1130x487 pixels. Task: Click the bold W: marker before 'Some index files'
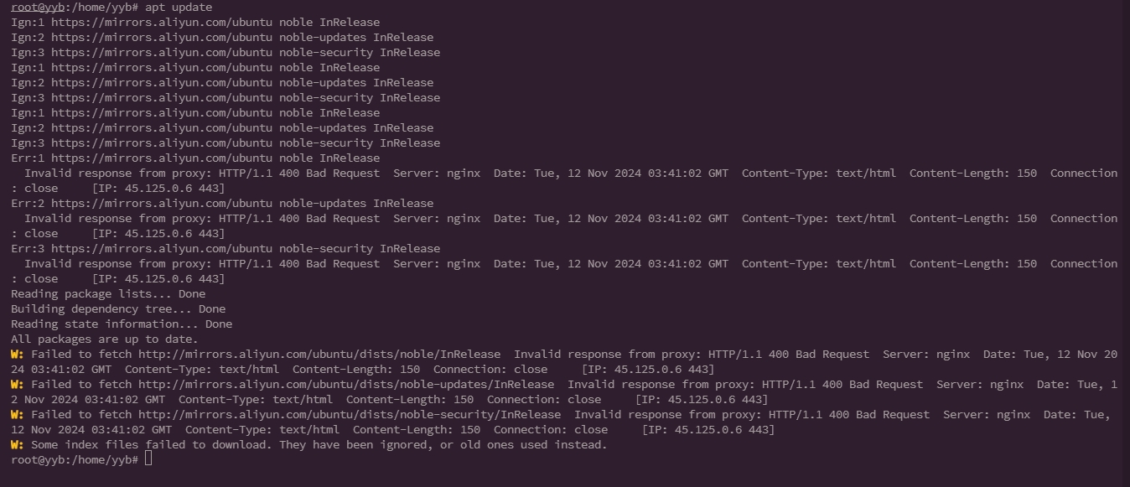18,444
